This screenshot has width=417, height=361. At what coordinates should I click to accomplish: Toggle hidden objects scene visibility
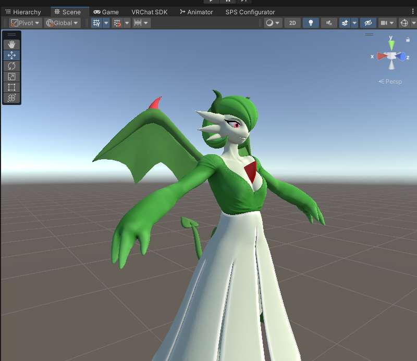tap(368, 23)
